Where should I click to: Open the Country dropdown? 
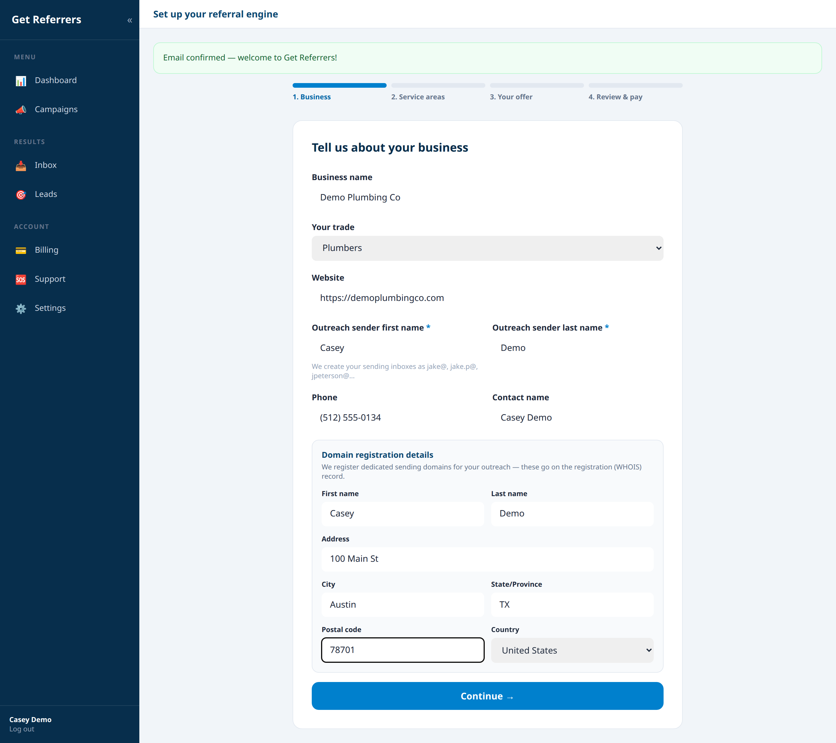(x=572, y=650)
